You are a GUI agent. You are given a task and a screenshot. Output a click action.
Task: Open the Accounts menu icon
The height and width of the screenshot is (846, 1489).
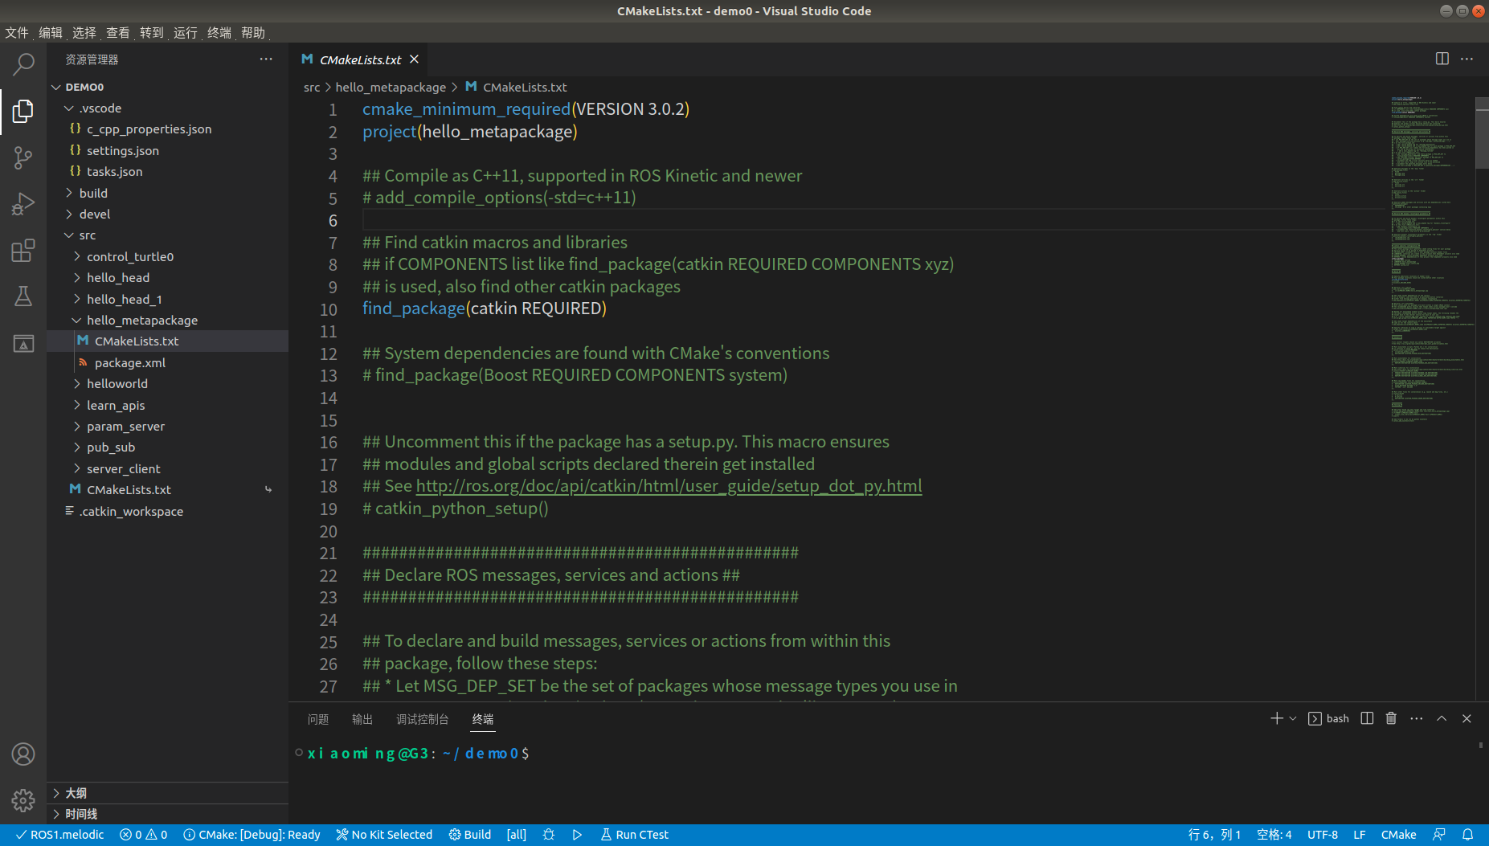tap(23, 754)
